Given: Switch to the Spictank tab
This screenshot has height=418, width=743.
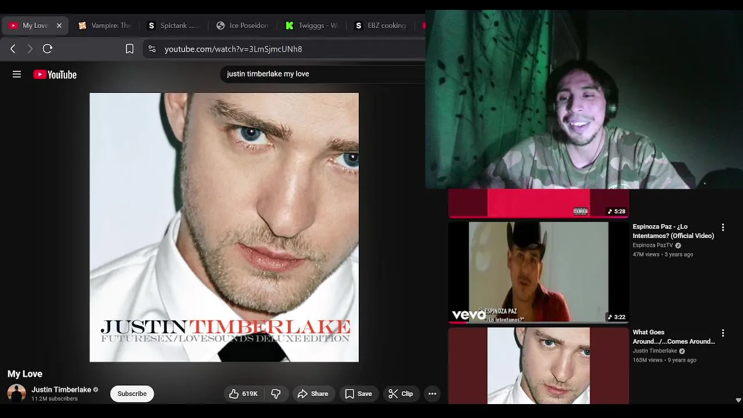Looking at the screenshot, I should 174,26.
